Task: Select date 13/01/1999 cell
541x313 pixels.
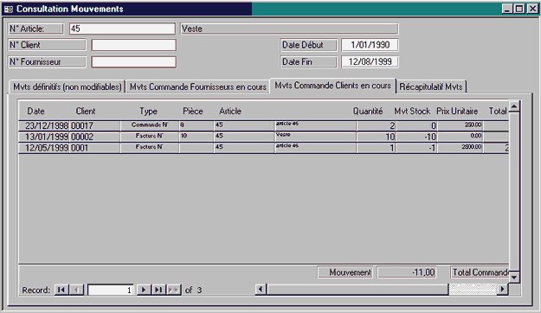Action: tap(44, 137)
